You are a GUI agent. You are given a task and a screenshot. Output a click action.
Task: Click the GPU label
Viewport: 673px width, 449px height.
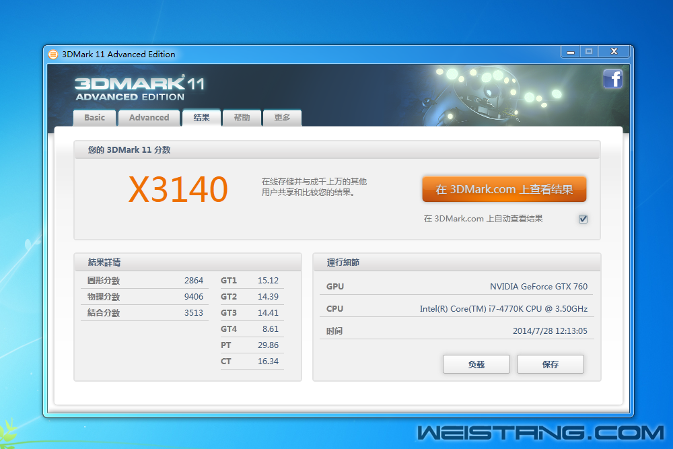coord(334,286)
